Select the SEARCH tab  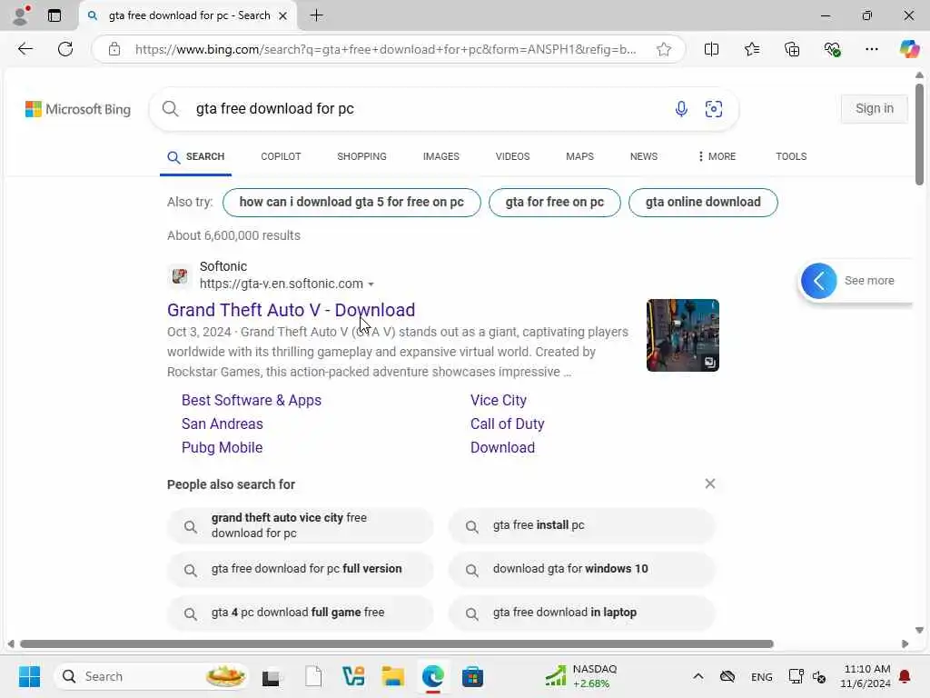pos(196,156)
